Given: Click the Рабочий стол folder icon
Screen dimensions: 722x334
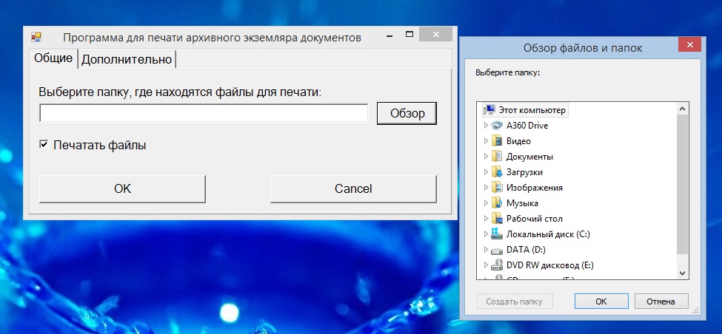Looking at the screenshot, I should (496, 219).
